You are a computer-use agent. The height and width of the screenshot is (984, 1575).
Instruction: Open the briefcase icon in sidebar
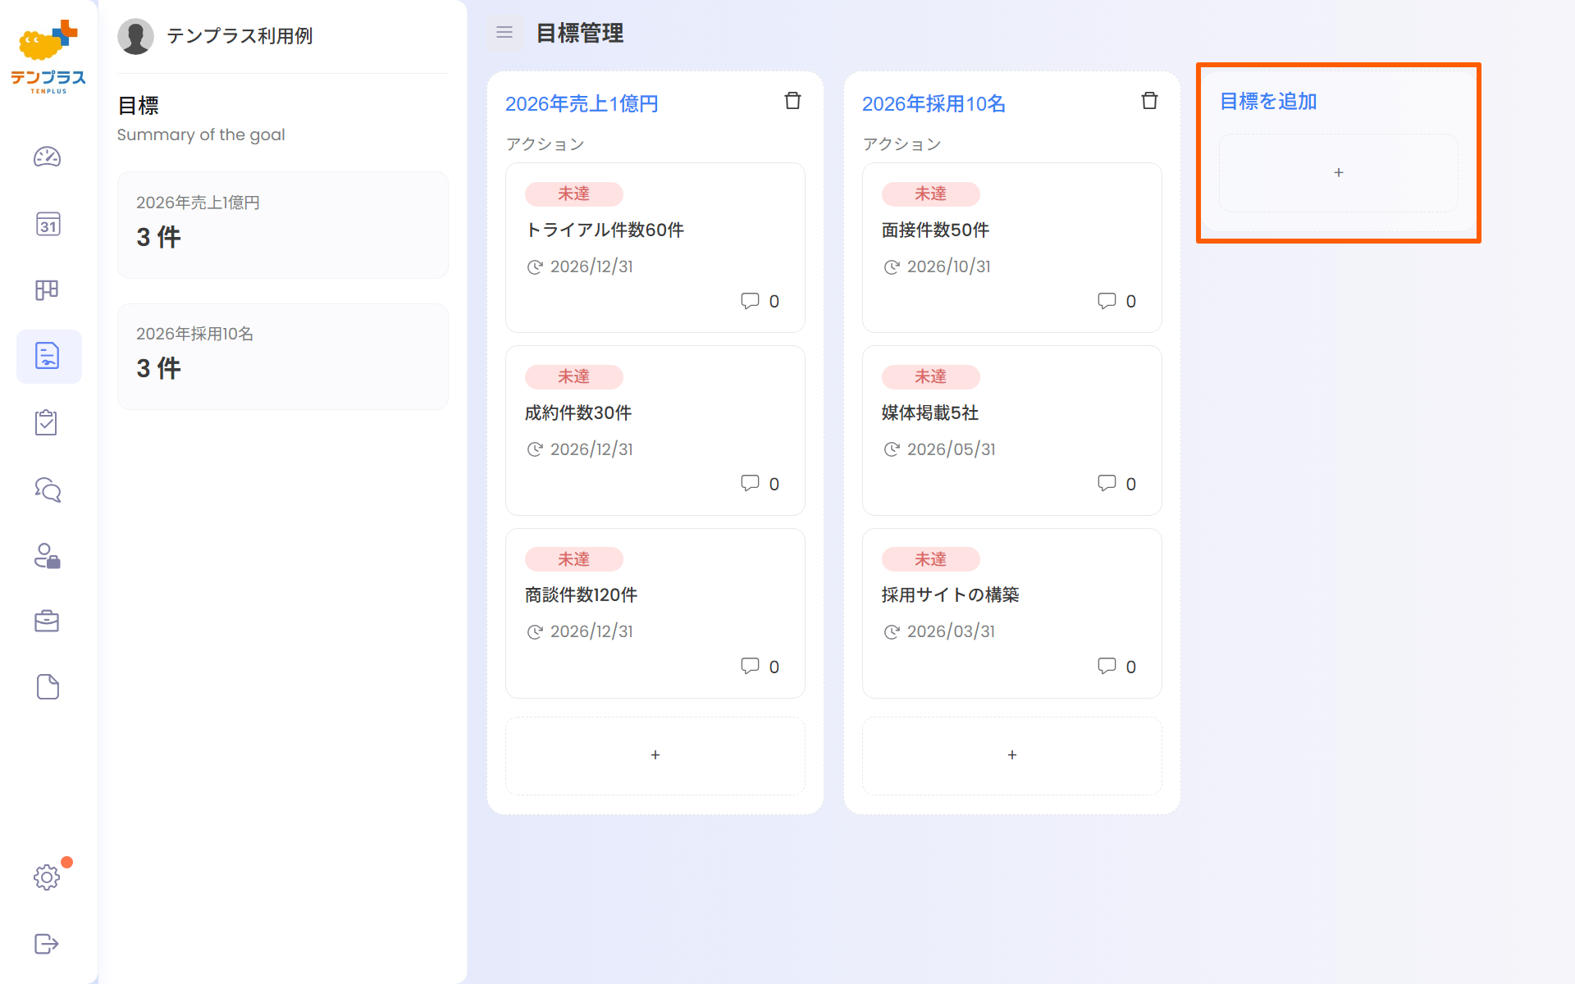tap(47, 621)
